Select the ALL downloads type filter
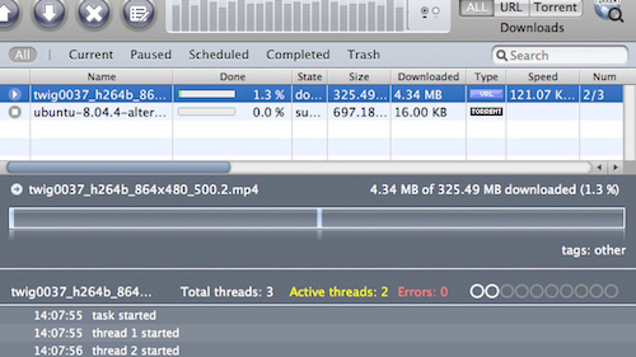 pyautogui.click(x=477, y=8)
